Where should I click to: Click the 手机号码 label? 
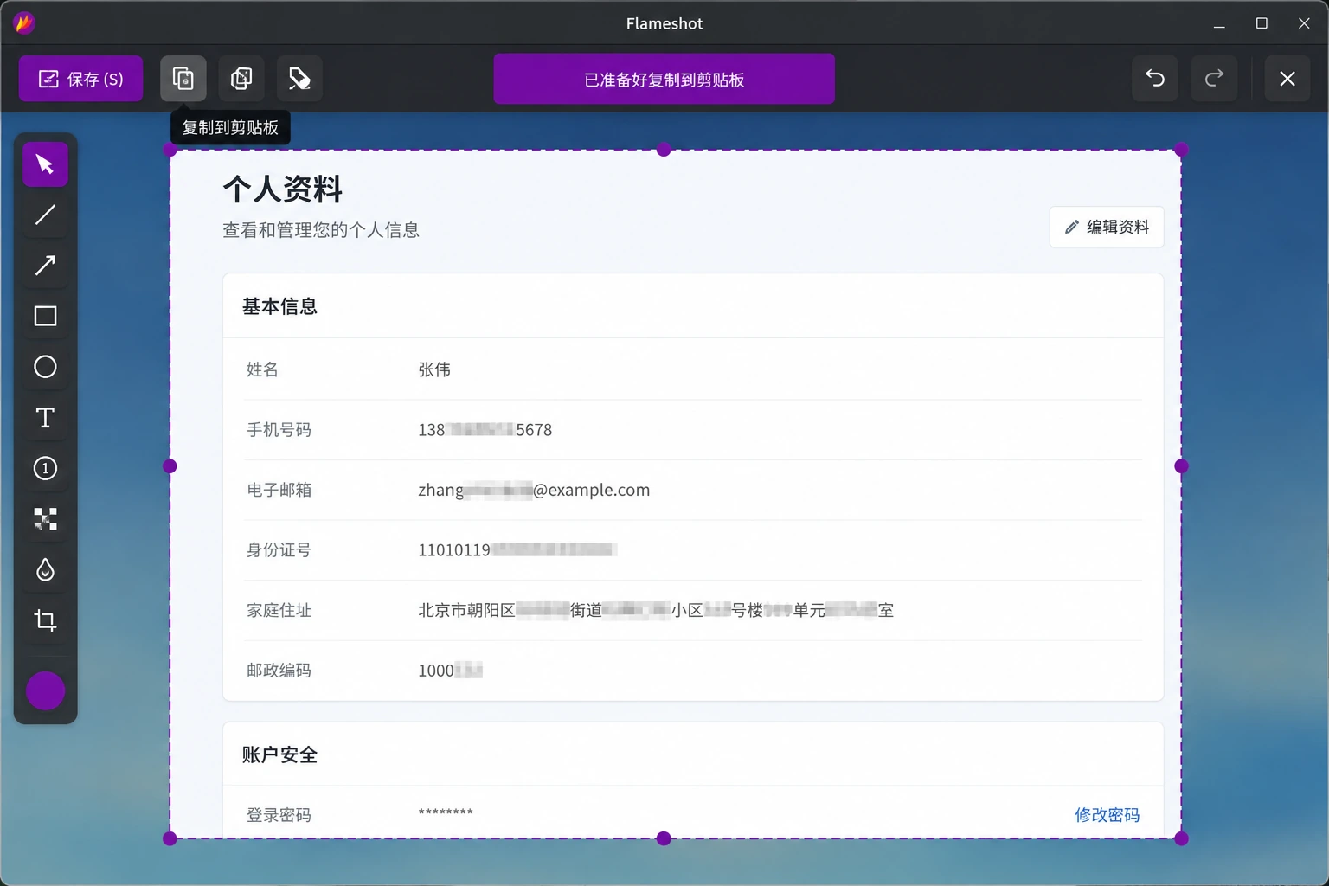[279, 429]
